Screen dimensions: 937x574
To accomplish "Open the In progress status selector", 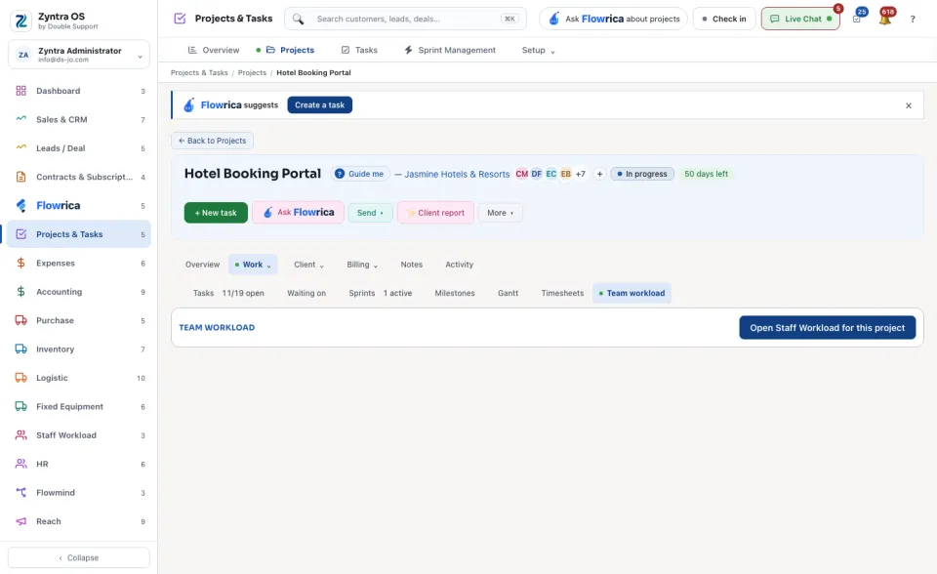I will [642, 174].
